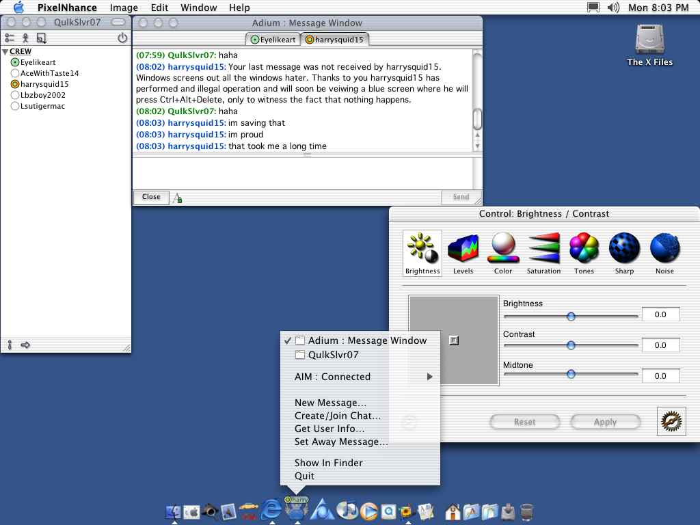Toggle toolbar pill button in QuIkSlvr07 window
This screenshot has height=525, width=700.
pos(118,22)
